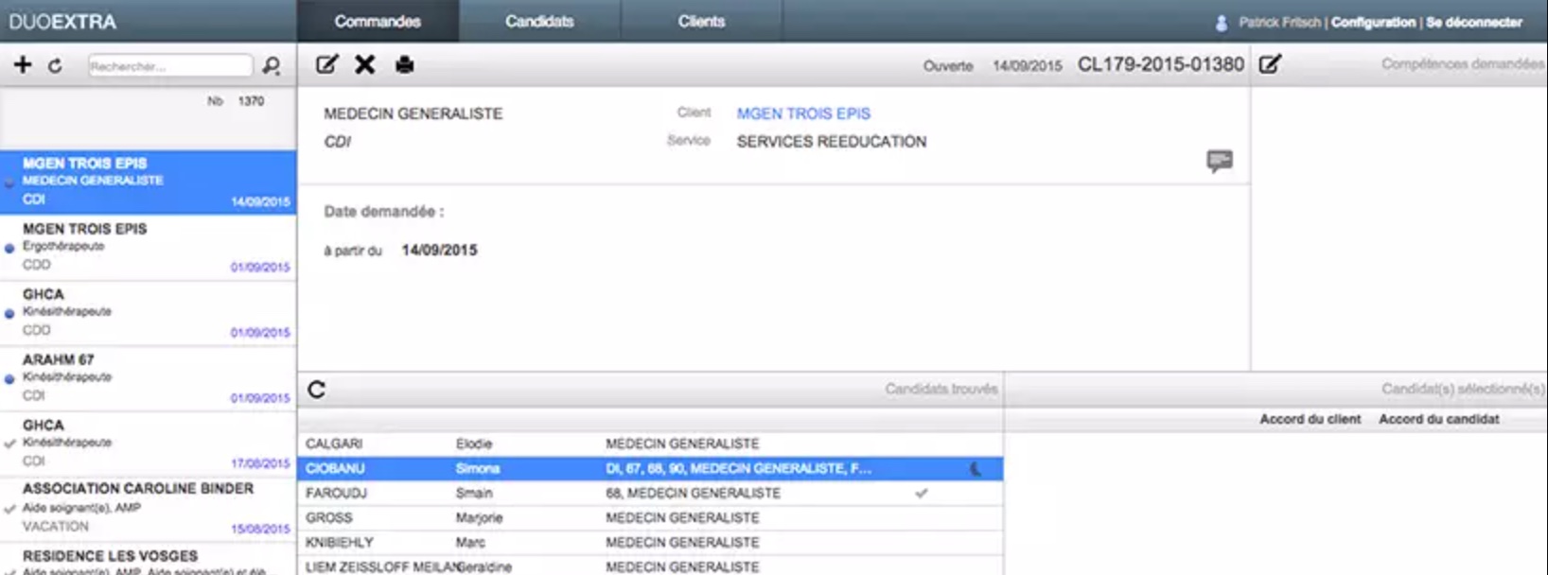This screenshot has width=1548, height=575.
Task: Edit requested skills (Compétences demandées) pencil icon
Action: [1270, 63]
